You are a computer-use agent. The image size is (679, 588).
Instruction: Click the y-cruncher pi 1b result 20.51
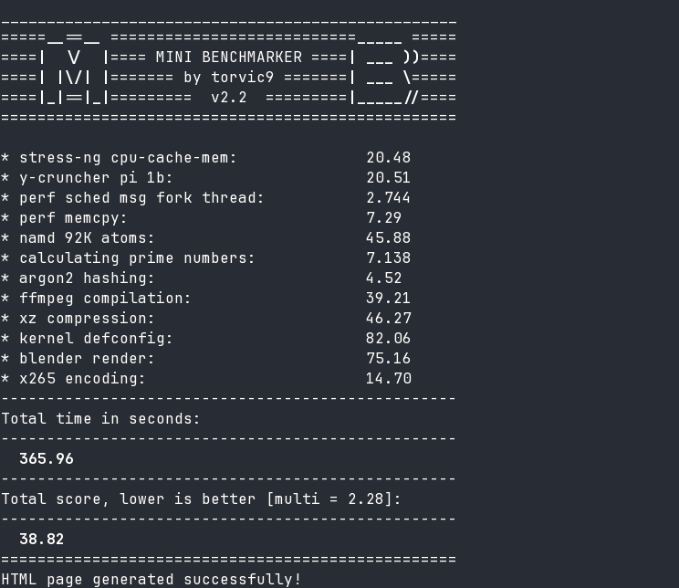(388, 178)
